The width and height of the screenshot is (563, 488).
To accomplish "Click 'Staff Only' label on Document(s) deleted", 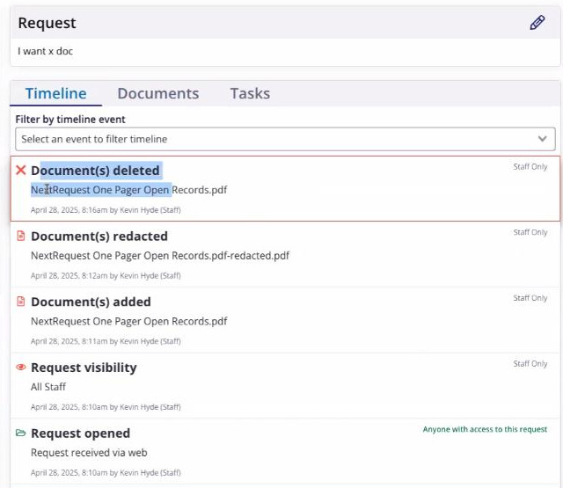I will click(x=530, y=166).
